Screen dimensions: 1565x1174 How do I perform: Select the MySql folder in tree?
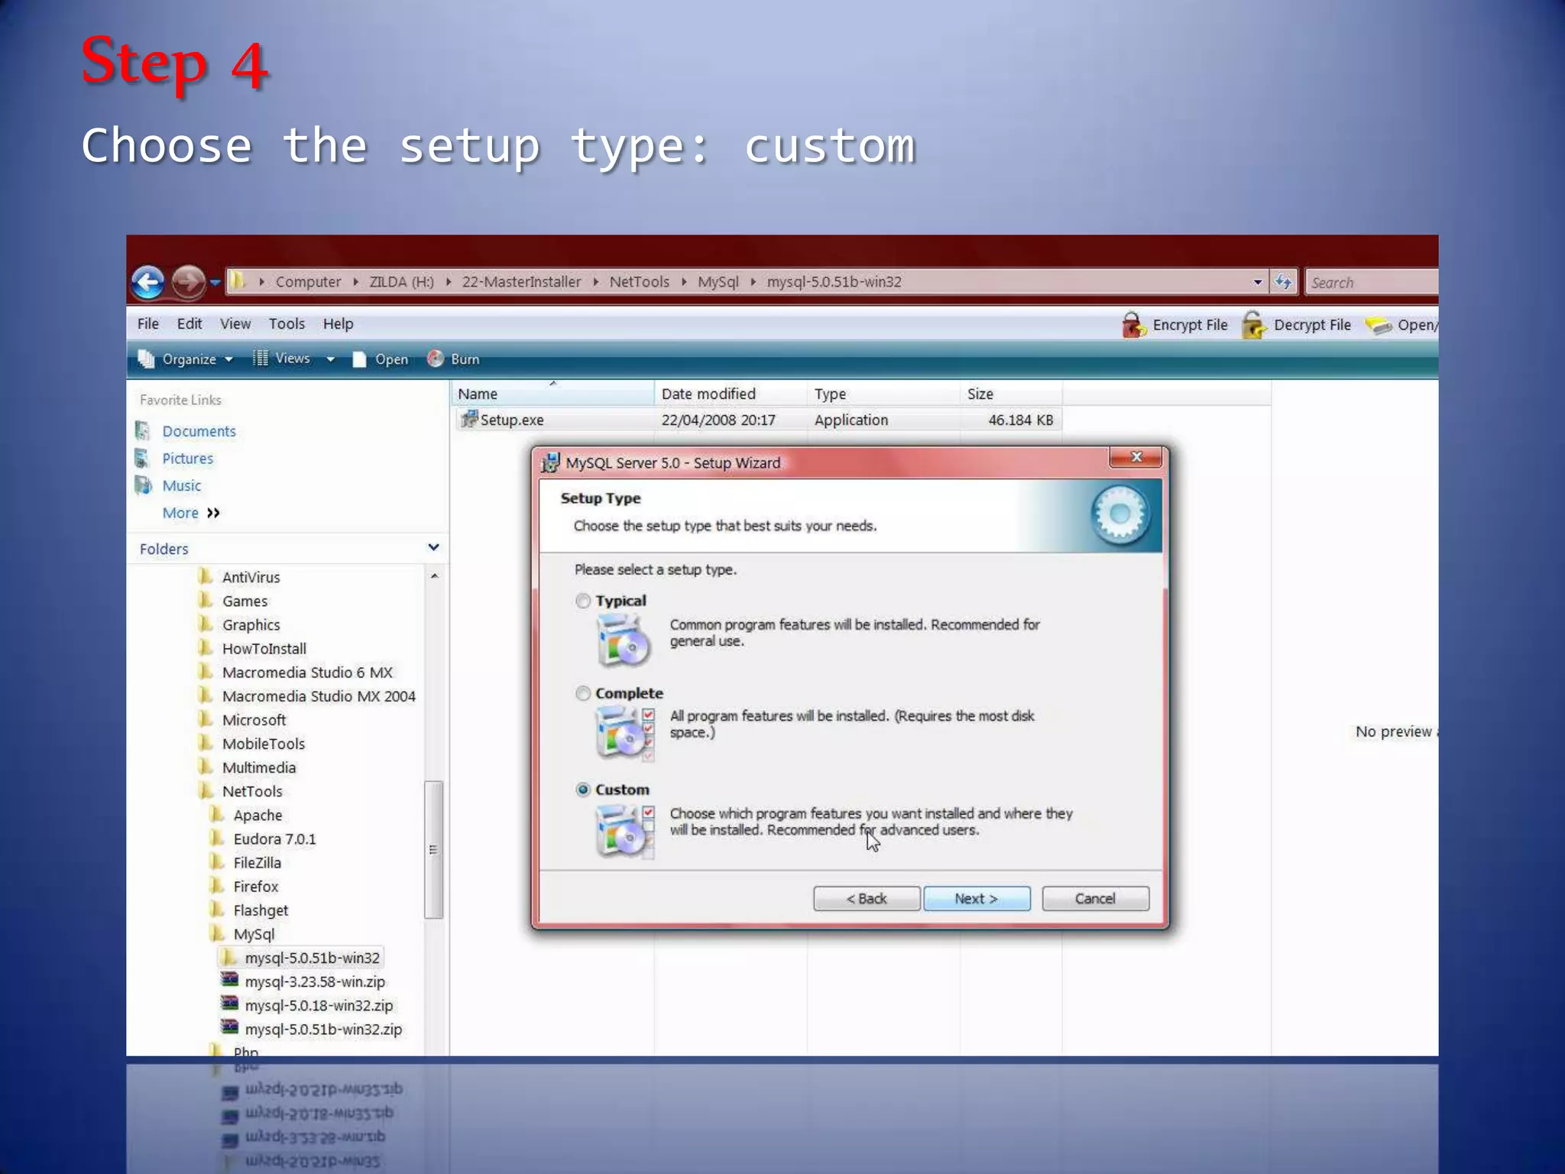coord(254,934)
